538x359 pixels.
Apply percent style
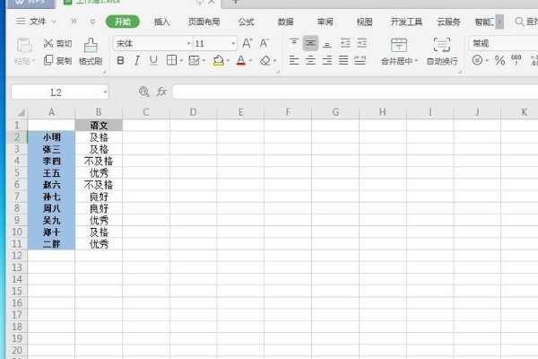point(499,61)
